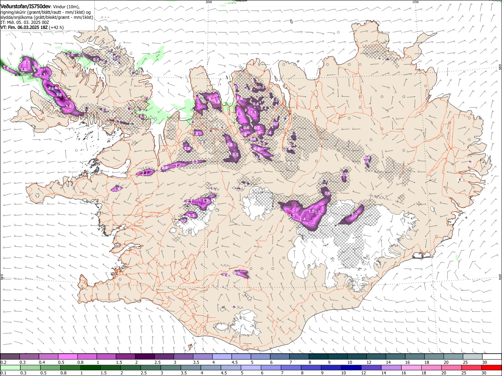Click the dark plum swatch labelled 0.2

point(10,356)
